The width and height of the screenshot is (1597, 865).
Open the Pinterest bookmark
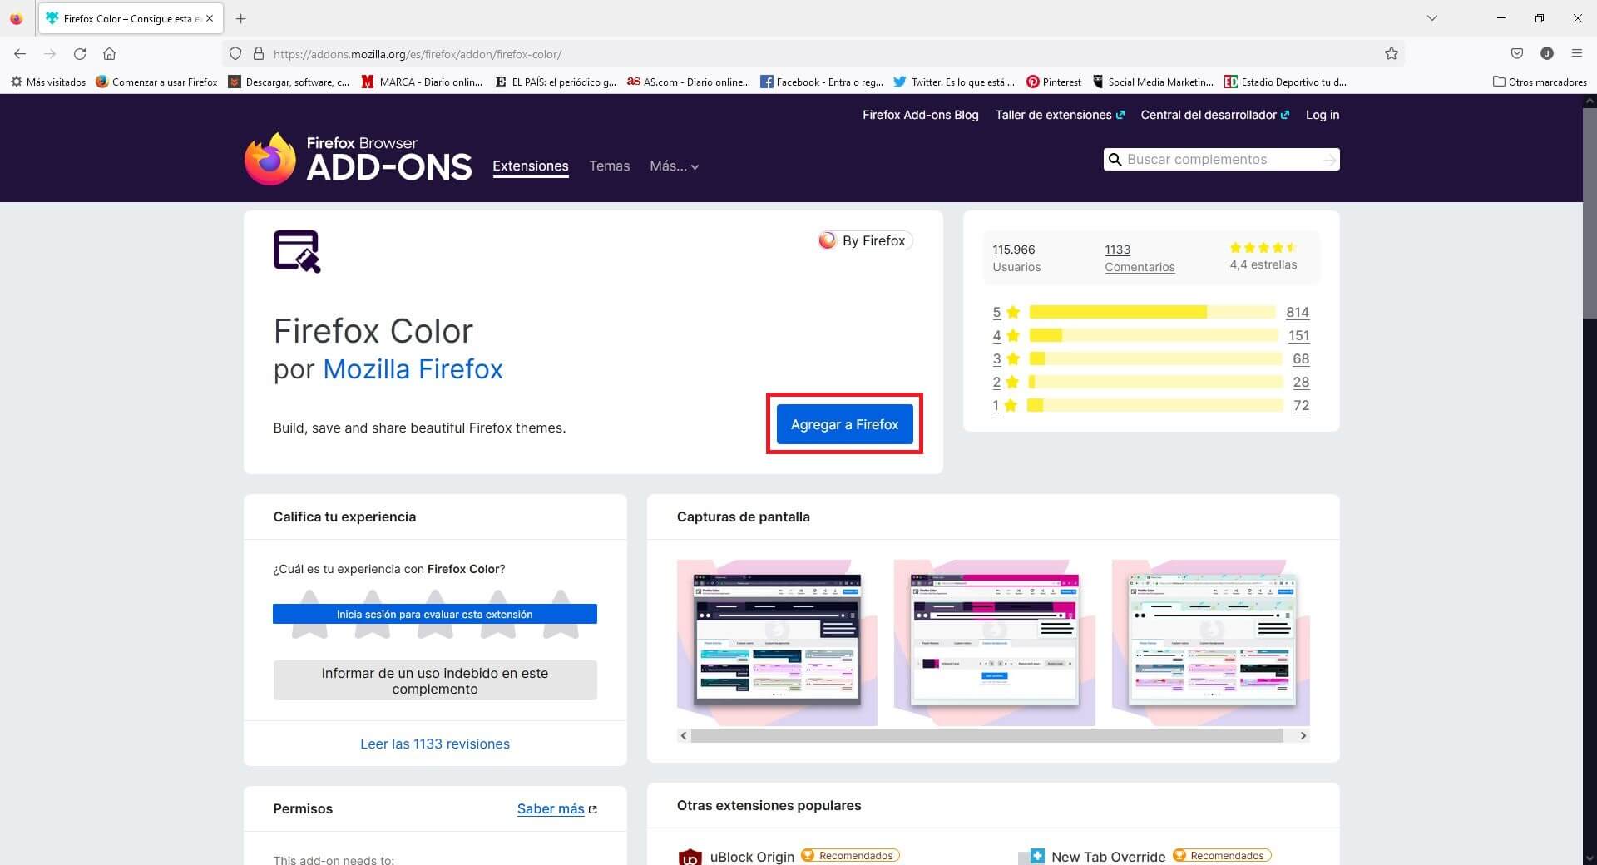[1054, 82]
